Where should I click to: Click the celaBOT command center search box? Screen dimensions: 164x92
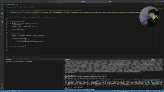(x=83, y=2)
